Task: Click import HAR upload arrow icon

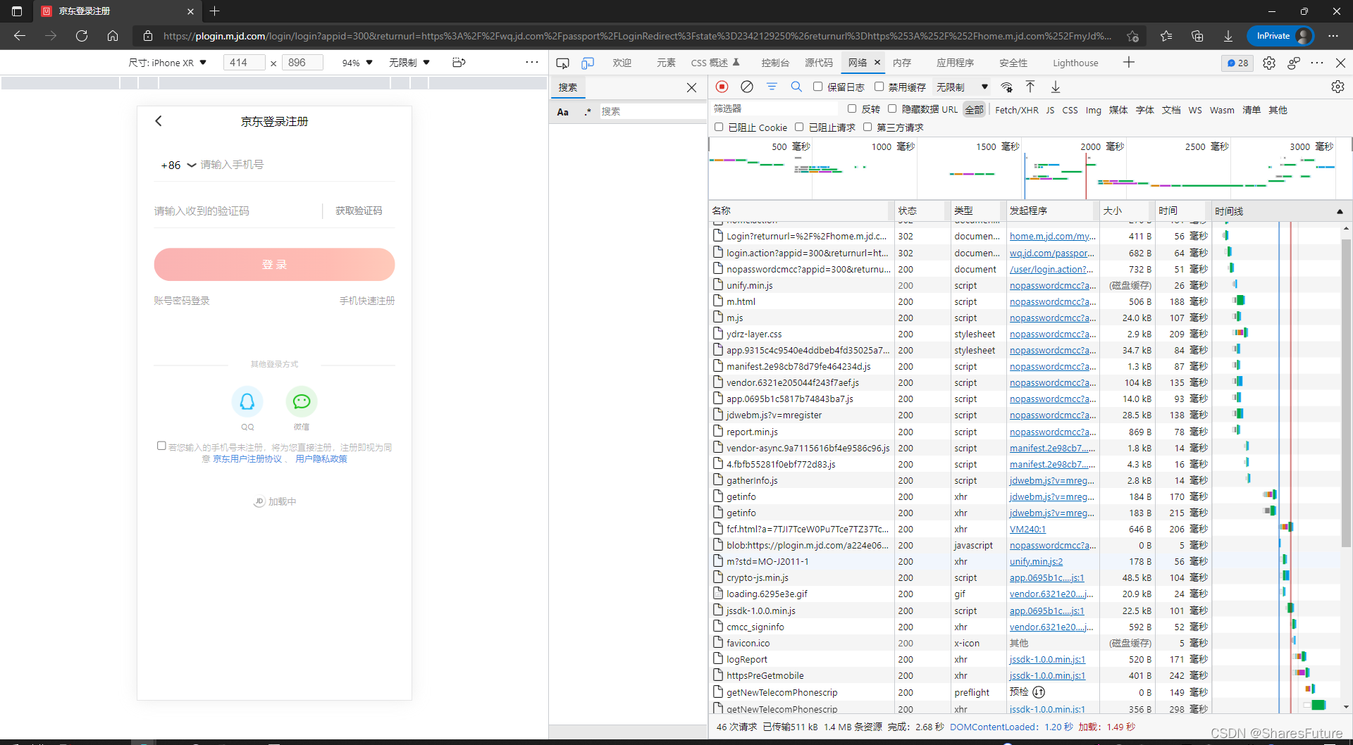Action: pyautogui.click(x=1030, y=87)
